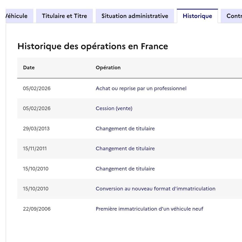242x242 pixels.
Task: Open the Titulaire et Titre tab
Action: pyautogui.click(x=65, y=16)
